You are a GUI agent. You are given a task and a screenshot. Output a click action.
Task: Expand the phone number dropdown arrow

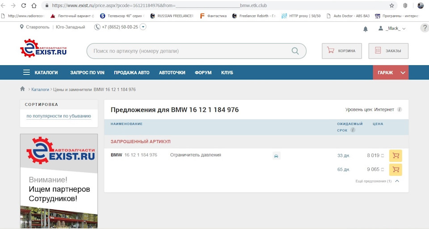[x=143, y=27]
